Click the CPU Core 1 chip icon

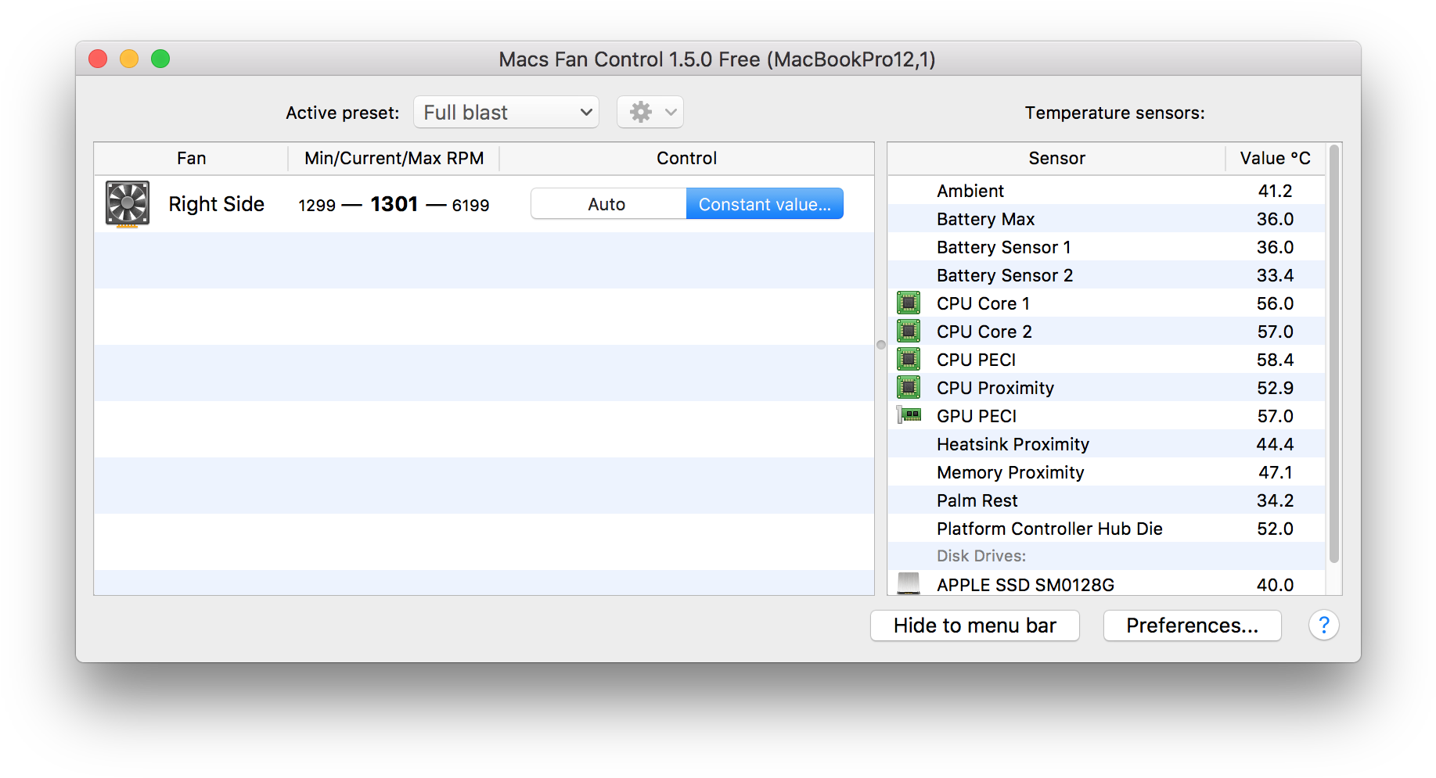pos(909,303)
